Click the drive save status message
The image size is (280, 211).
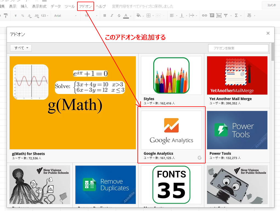point(143,6)
